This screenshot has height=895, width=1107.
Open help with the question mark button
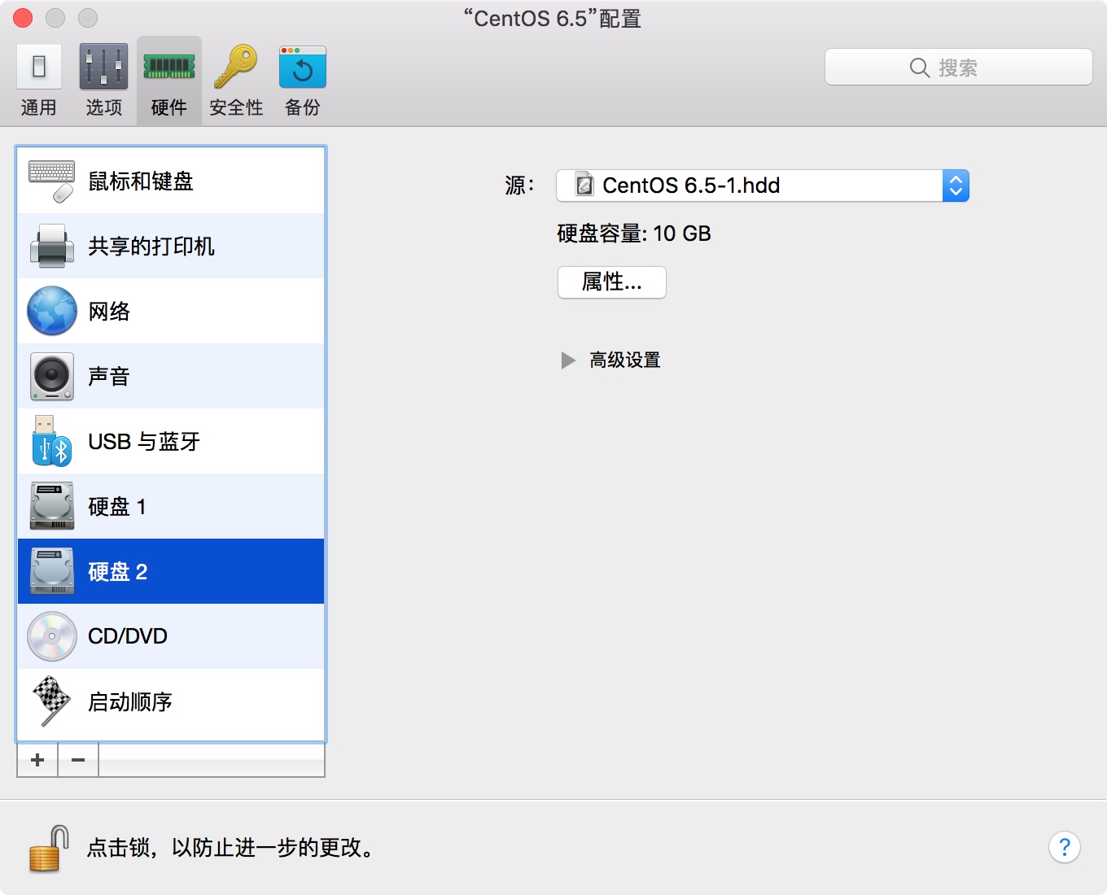click(x=1065, y=847)
